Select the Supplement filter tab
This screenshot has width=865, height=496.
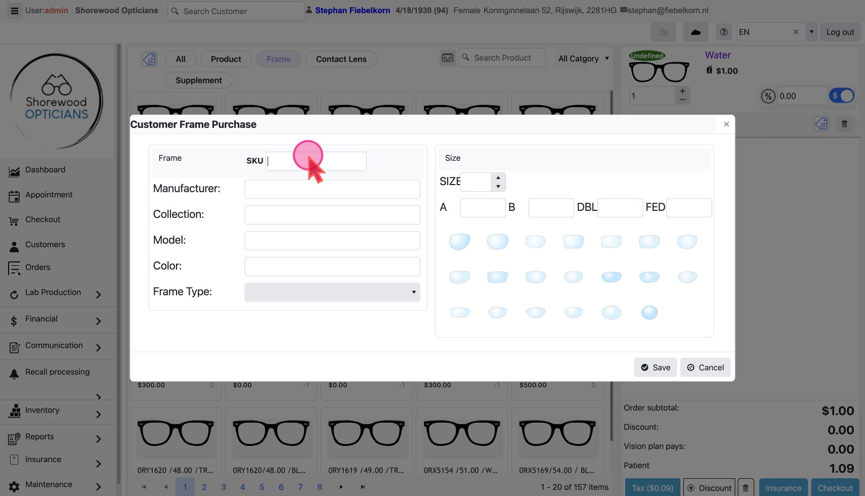pyautogui.click(x=198, y=80)
